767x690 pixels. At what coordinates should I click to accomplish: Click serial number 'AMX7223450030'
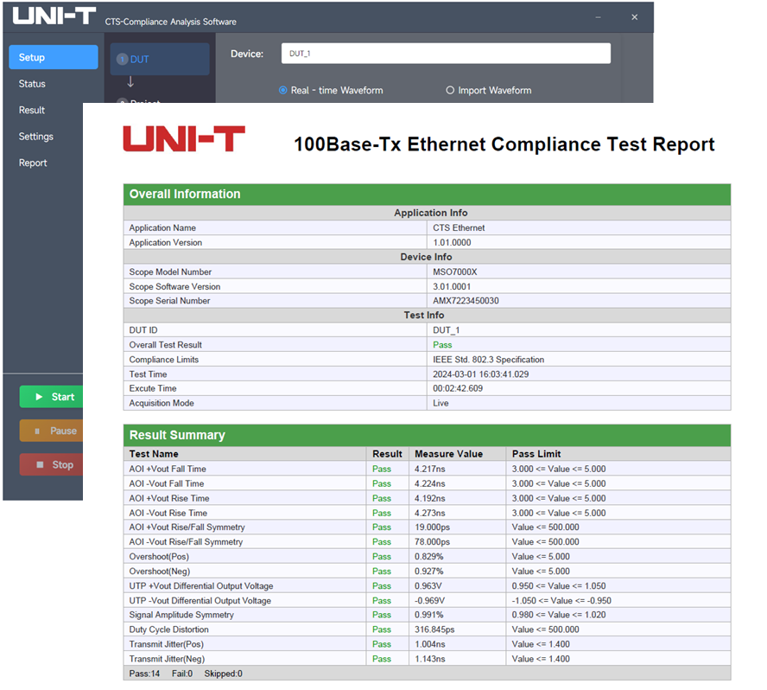click(x=466, y=301)
